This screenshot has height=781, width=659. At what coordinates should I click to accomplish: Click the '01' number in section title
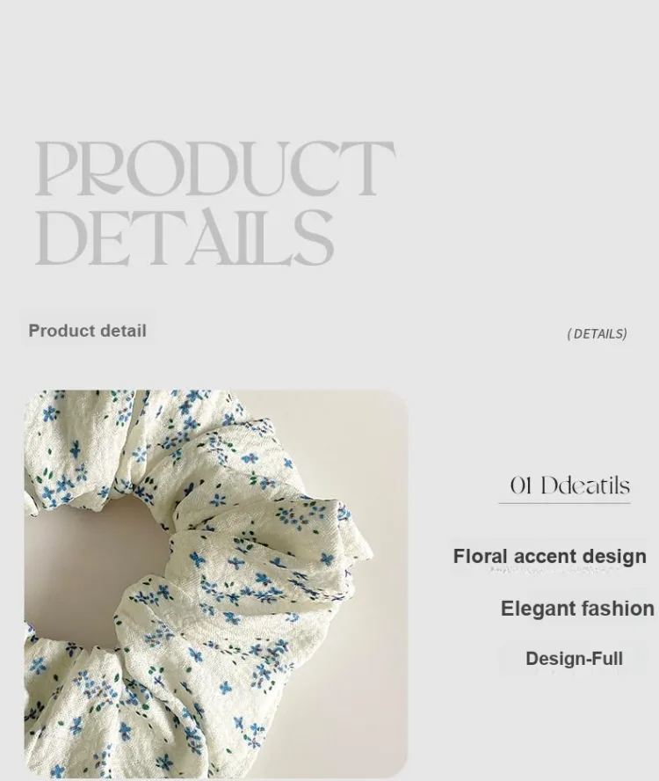click(521, 485)
